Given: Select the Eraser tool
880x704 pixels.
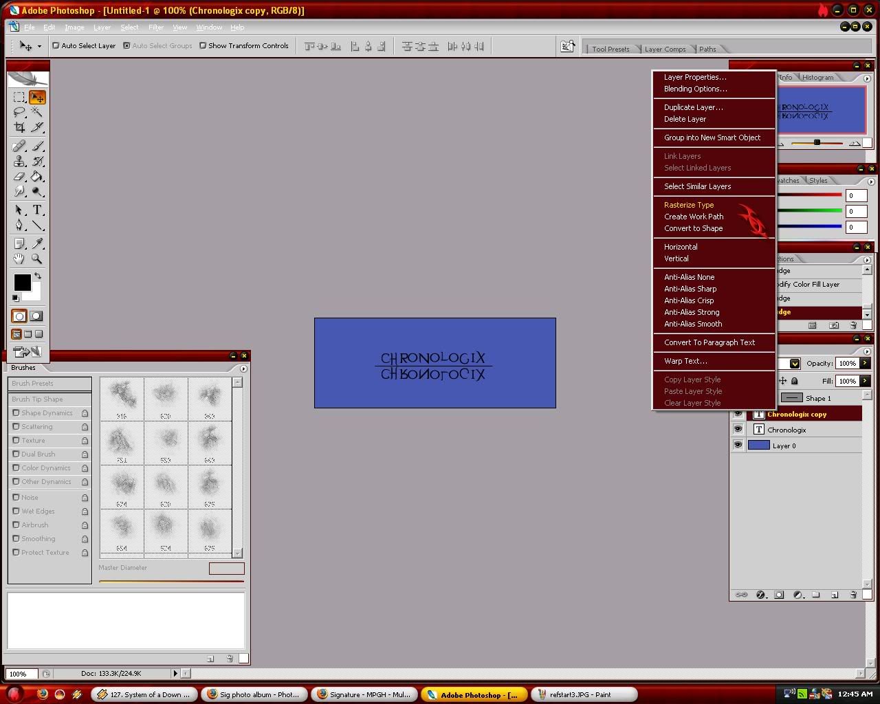Looking at the screenshot, I should [x=19, y=177].
